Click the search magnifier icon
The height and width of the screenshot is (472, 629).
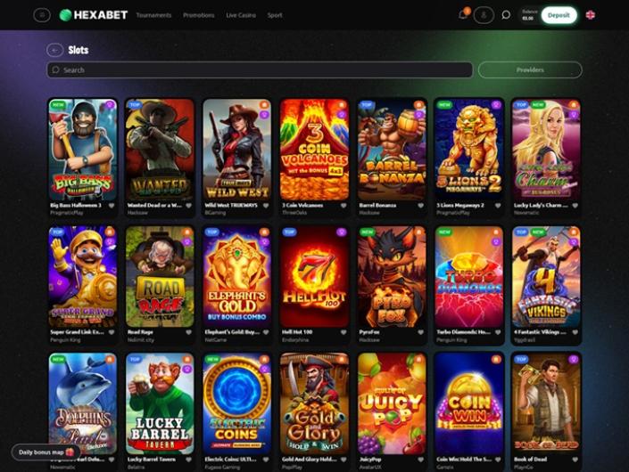[55, 69]
